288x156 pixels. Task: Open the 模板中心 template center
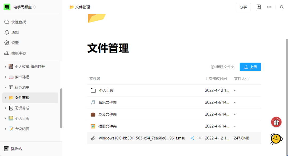(17, 53)
